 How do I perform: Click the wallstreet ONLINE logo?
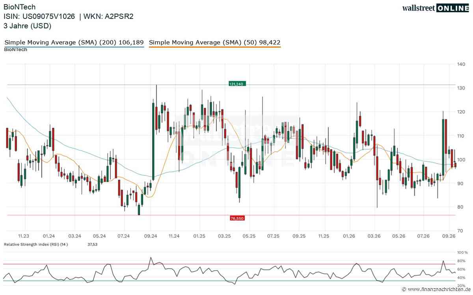(436, 8)
